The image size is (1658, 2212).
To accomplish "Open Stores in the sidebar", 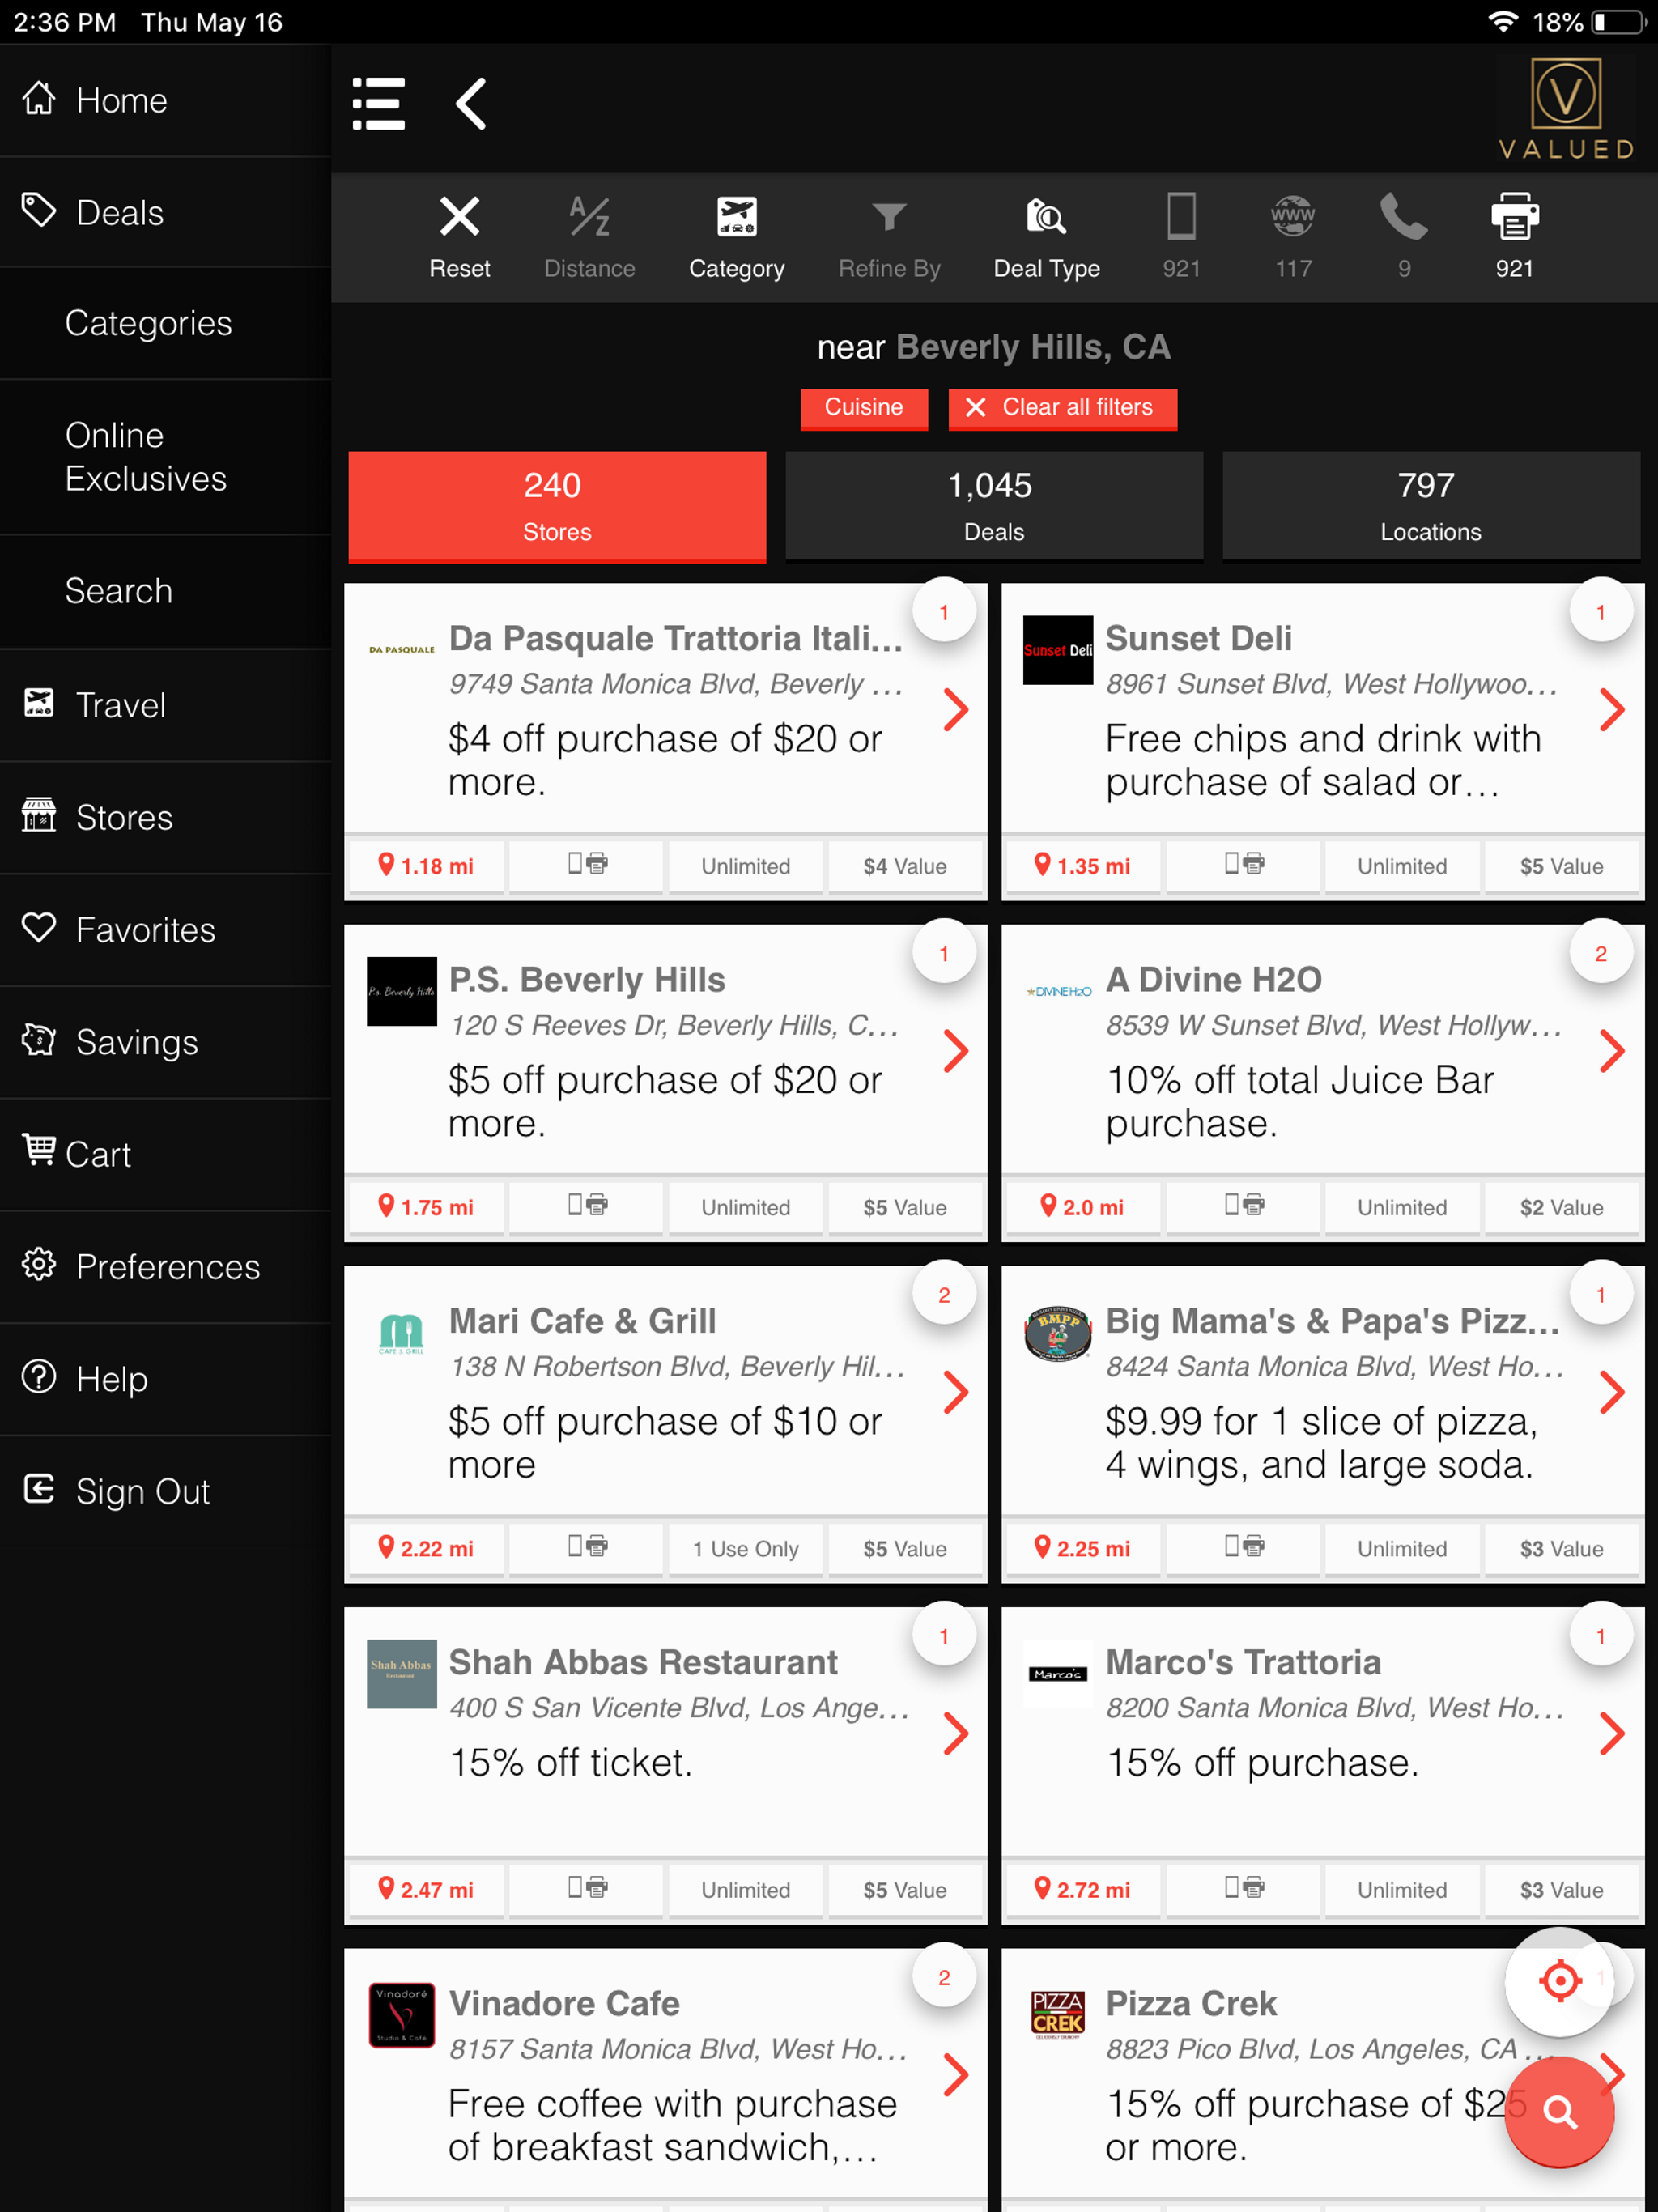I will 165,817.
